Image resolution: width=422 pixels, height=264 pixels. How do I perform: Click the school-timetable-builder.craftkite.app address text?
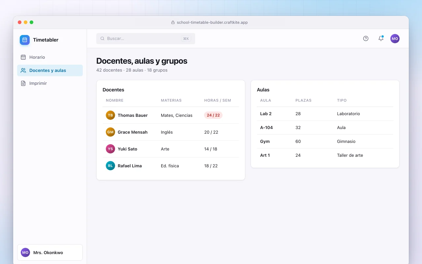[212, 22]
